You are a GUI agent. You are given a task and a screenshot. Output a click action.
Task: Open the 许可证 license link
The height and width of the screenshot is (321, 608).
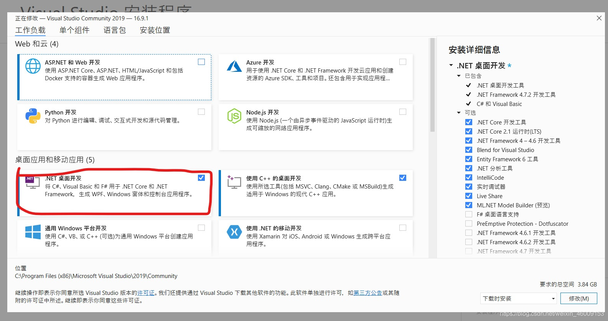tap(146, 293)
